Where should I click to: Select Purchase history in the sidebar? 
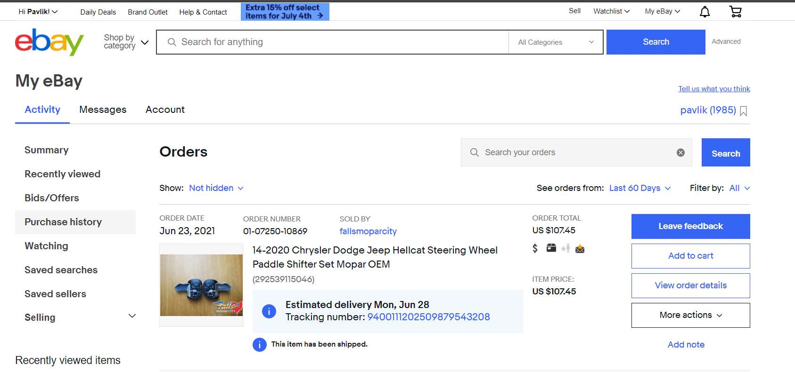click(x=75, y=222)
